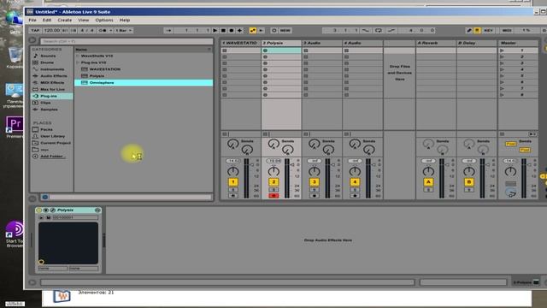Image resolution: width=547 pixels, height=308 pixels.
Task: Open the Create menu
Action: [65, 20]
